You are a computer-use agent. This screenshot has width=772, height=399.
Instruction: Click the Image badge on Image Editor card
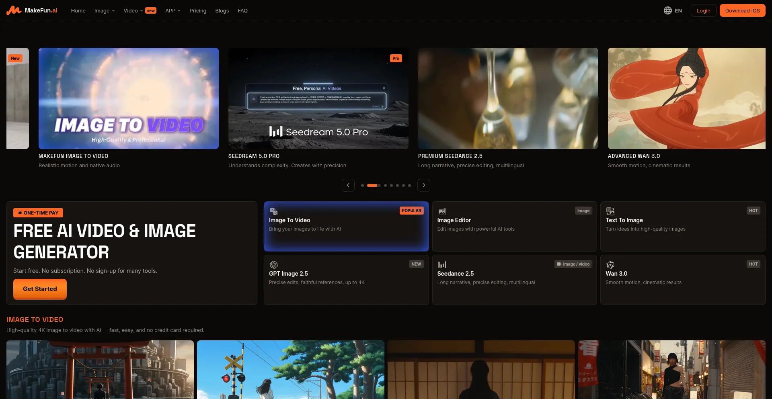coord(583,211)
